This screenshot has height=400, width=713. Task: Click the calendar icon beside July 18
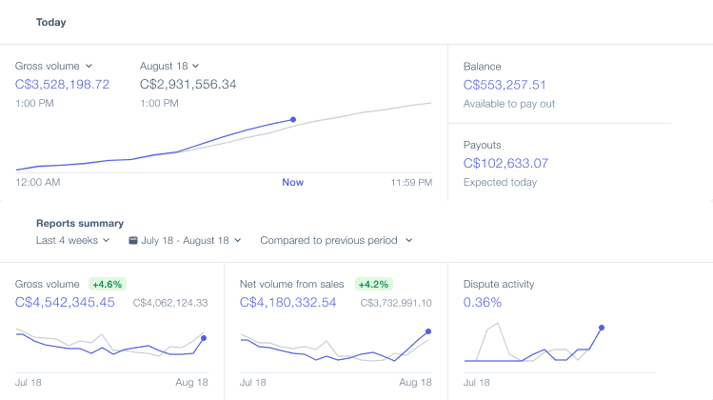132,240
